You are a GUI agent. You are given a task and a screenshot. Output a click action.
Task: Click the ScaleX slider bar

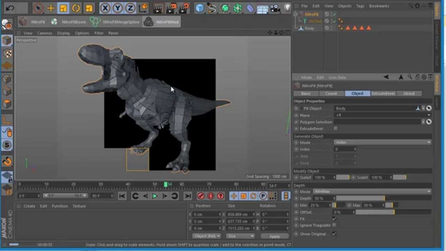(343, 177)
